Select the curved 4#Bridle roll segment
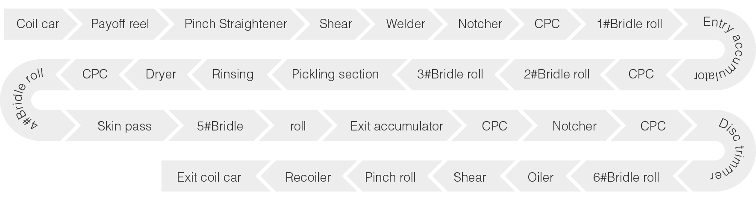Image resolution: width=756 pixels, height=197 pixels. (22, 100)
